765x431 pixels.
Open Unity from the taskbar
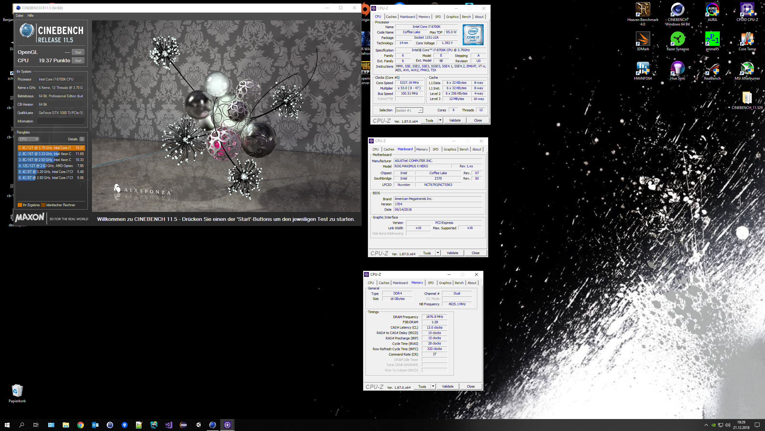point(198,425)
